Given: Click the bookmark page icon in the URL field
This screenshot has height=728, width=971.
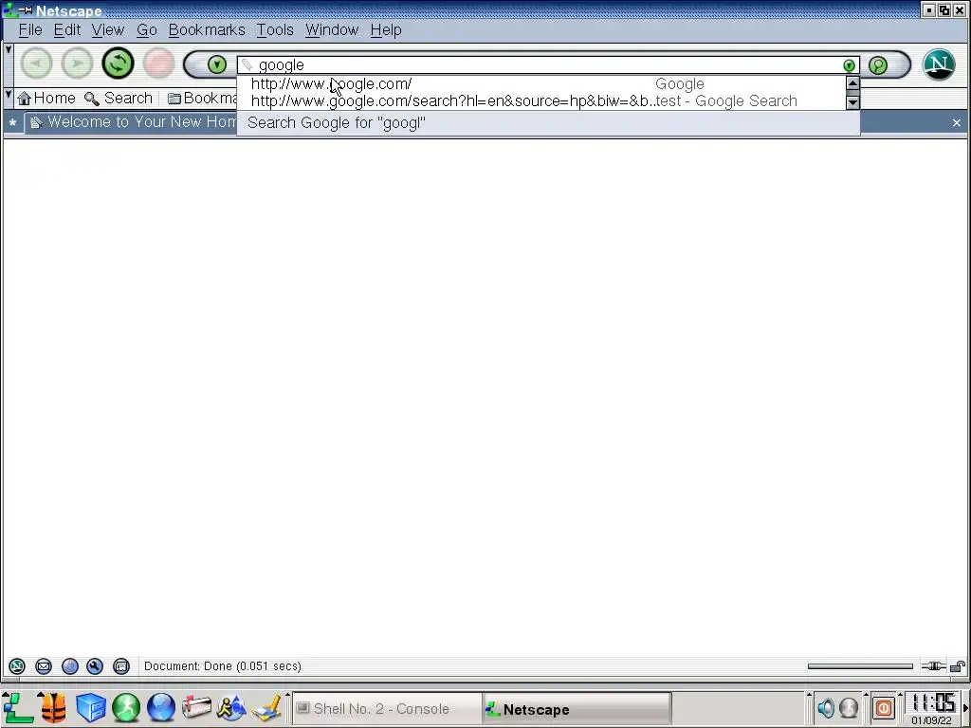Looking at the screenshot, I should click(x=247, y=65).
